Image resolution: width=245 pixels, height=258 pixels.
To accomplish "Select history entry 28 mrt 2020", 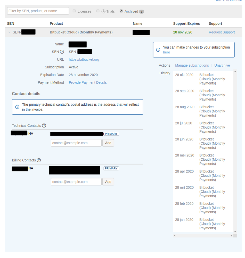I will click(x=184, y=187).
